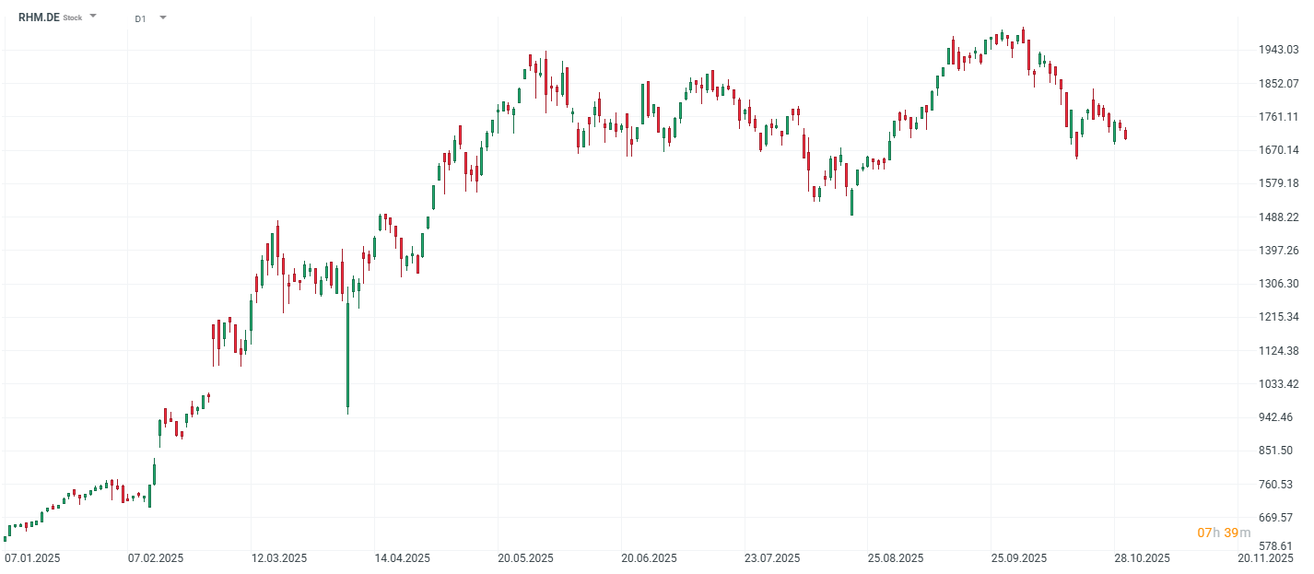Select the 14.04.2025 time axis label
The width and height of the screenshot is (1314, 574).
click(403, 558)
